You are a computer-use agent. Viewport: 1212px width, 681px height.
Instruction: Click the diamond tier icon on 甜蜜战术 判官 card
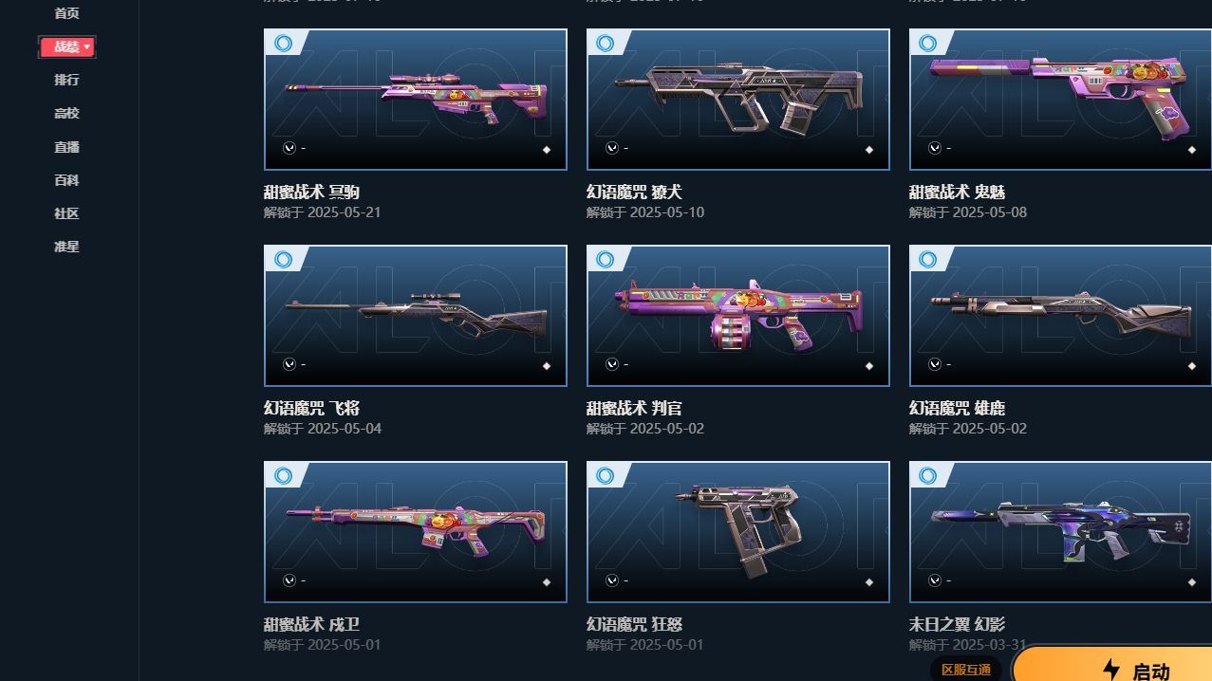click(869, 366)
